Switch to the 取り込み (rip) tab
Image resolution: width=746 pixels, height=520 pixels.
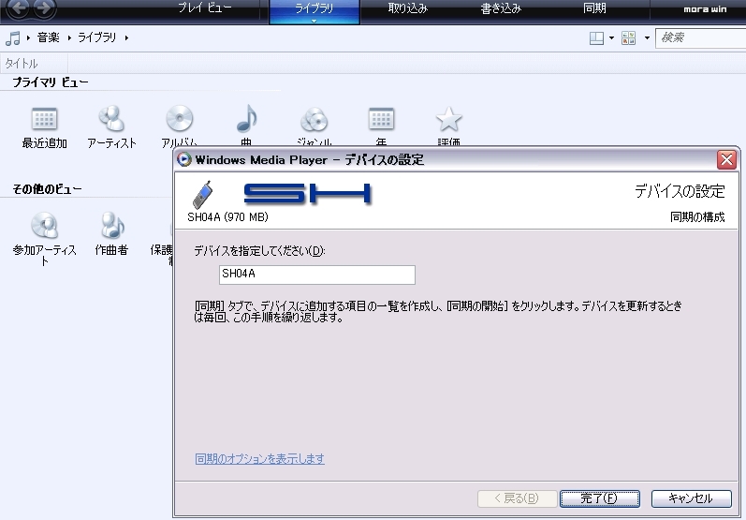coord(408,8)
